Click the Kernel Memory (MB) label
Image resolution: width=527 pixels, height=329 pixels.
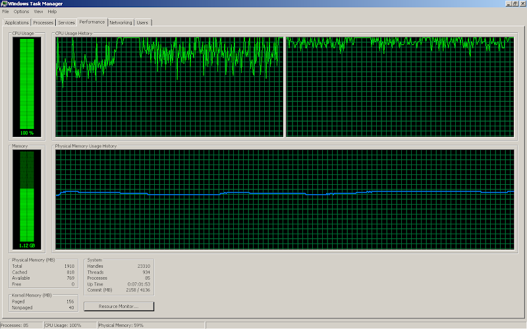tap(32, 295)
